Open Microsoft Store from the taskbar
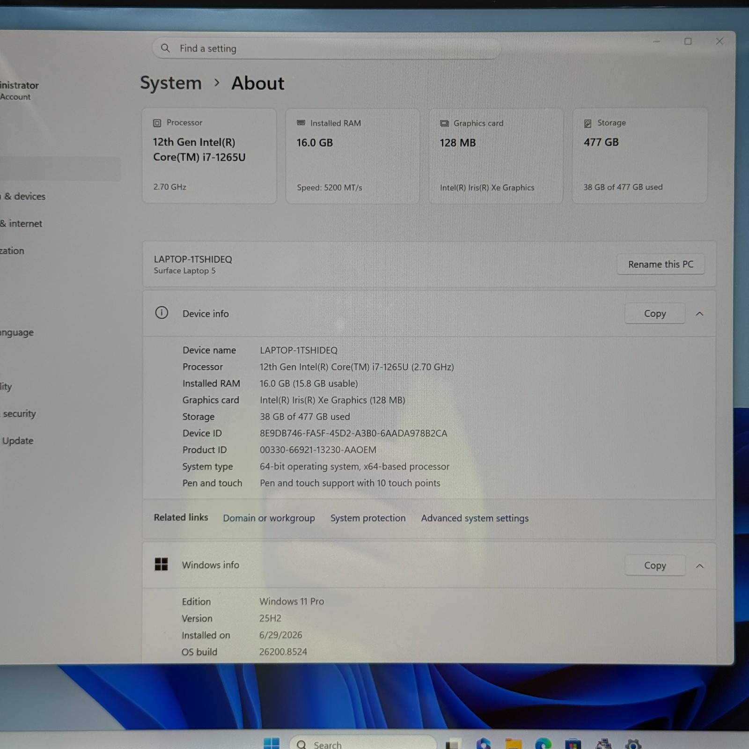749x749 pixels. pyautogui.click(x=573, y=744)
